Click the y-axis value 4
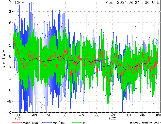The height and width of the screenshot is (124, 161). coord(10,34)
